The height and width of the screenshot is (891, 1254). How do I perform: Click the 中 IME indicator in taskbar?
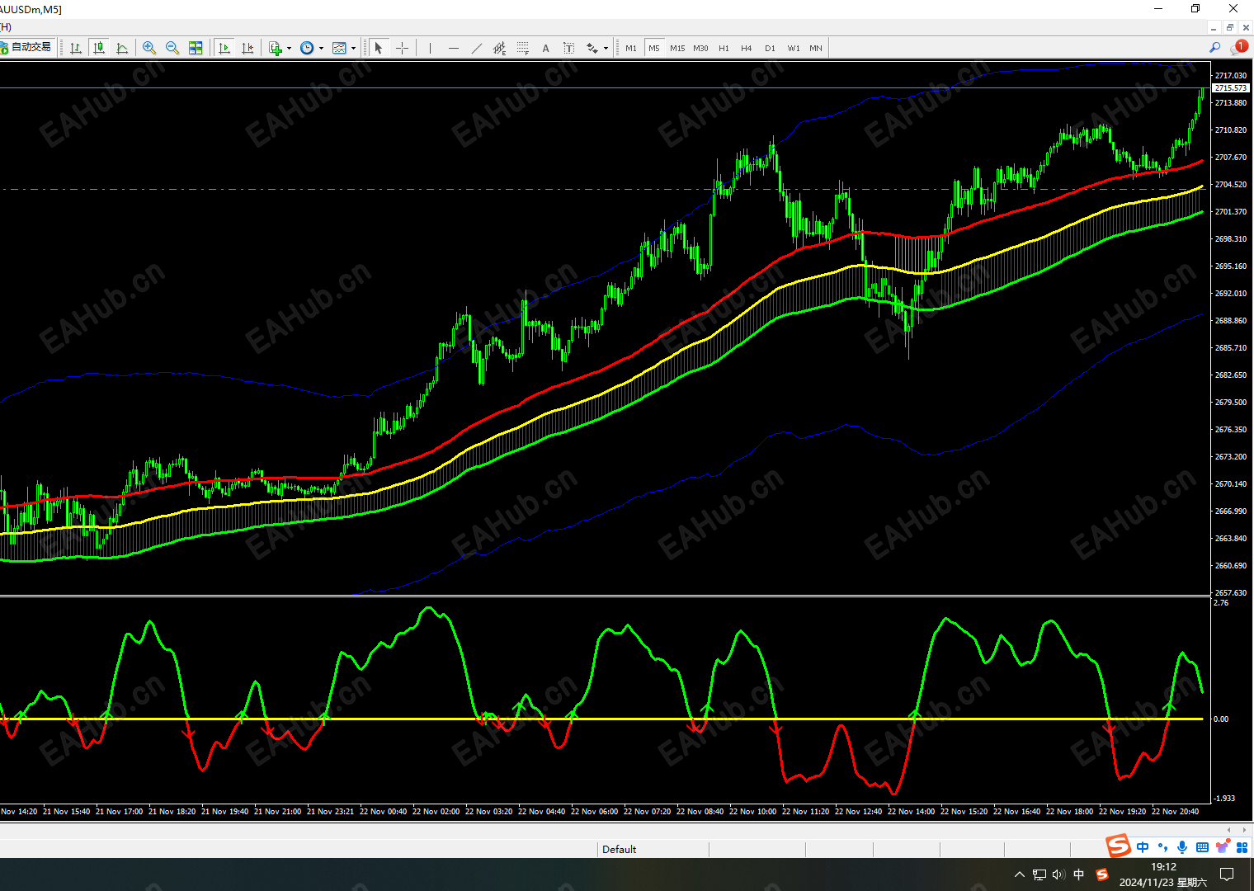[x=1078, y=874]
